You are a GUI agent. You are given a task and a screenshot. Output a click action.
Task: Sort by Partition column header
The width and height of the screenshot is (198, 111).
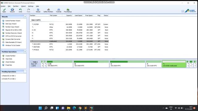(39, 15)
